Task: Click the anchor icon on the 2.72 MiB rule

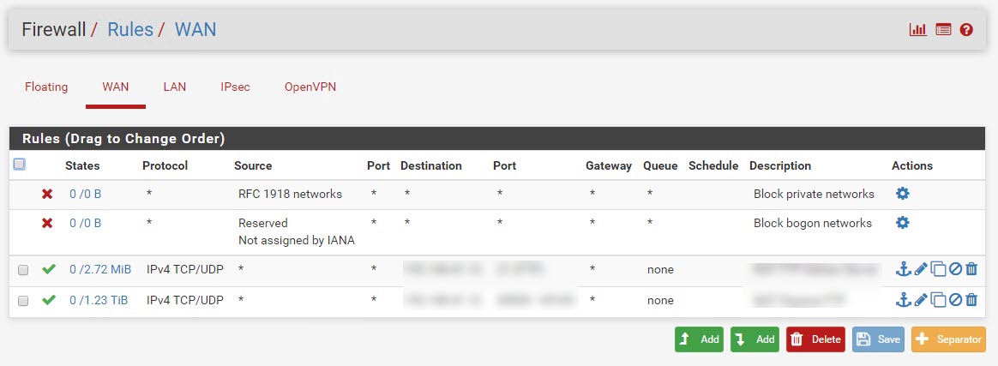Action: [x=903, y=269]
